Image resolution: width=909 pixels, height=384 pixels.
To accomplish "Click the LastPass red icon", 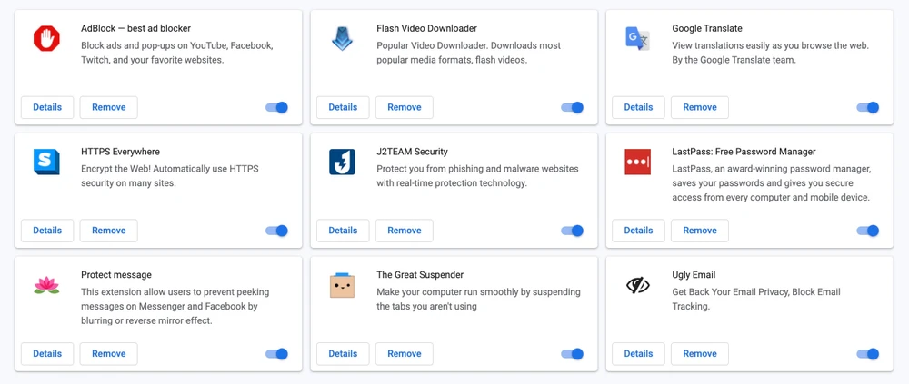I will [637, 162].
